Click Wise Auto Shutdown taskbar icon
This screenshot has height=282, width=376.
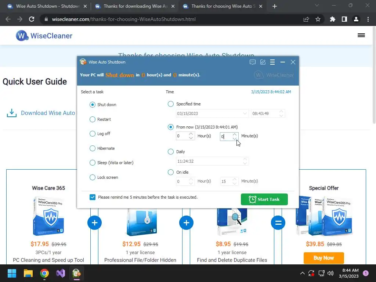click(x=76, y=273)
